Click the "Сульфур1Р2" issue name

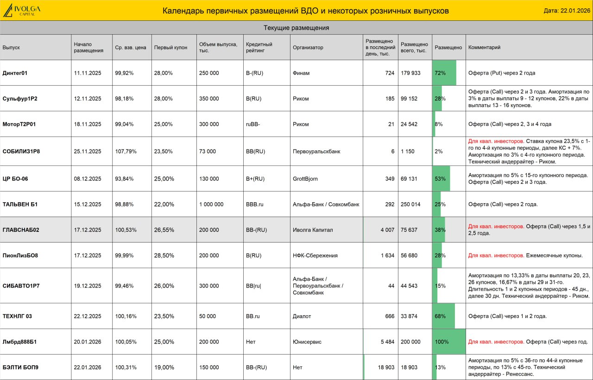(x=20, y=99)
